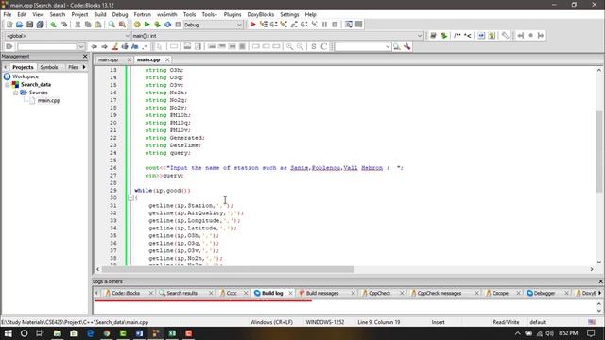The image size is (605, 340).
Task: Click the DoxyBlocks line comment icon
Action: (x=468, y=36)
